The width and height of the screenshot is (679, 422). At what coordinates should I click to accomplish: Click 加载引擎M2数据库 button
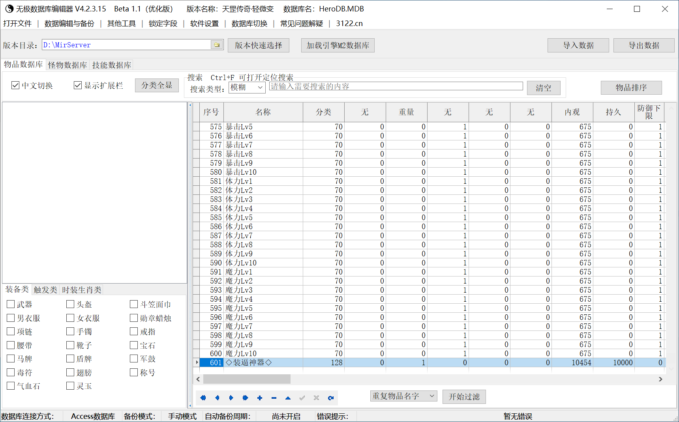(338, 45)
